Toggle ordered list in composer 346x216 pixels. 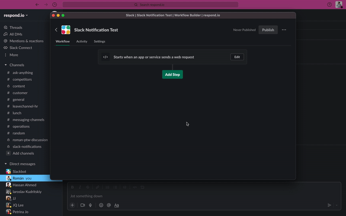(107, 187)
